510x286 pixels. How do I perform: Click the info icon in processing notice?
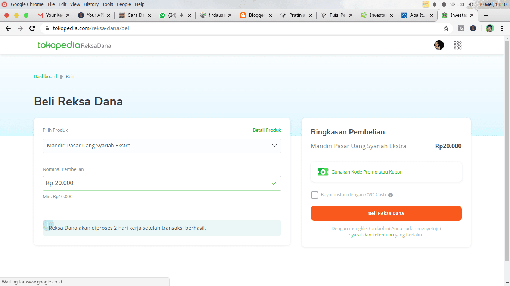click(x=48, y=225)
